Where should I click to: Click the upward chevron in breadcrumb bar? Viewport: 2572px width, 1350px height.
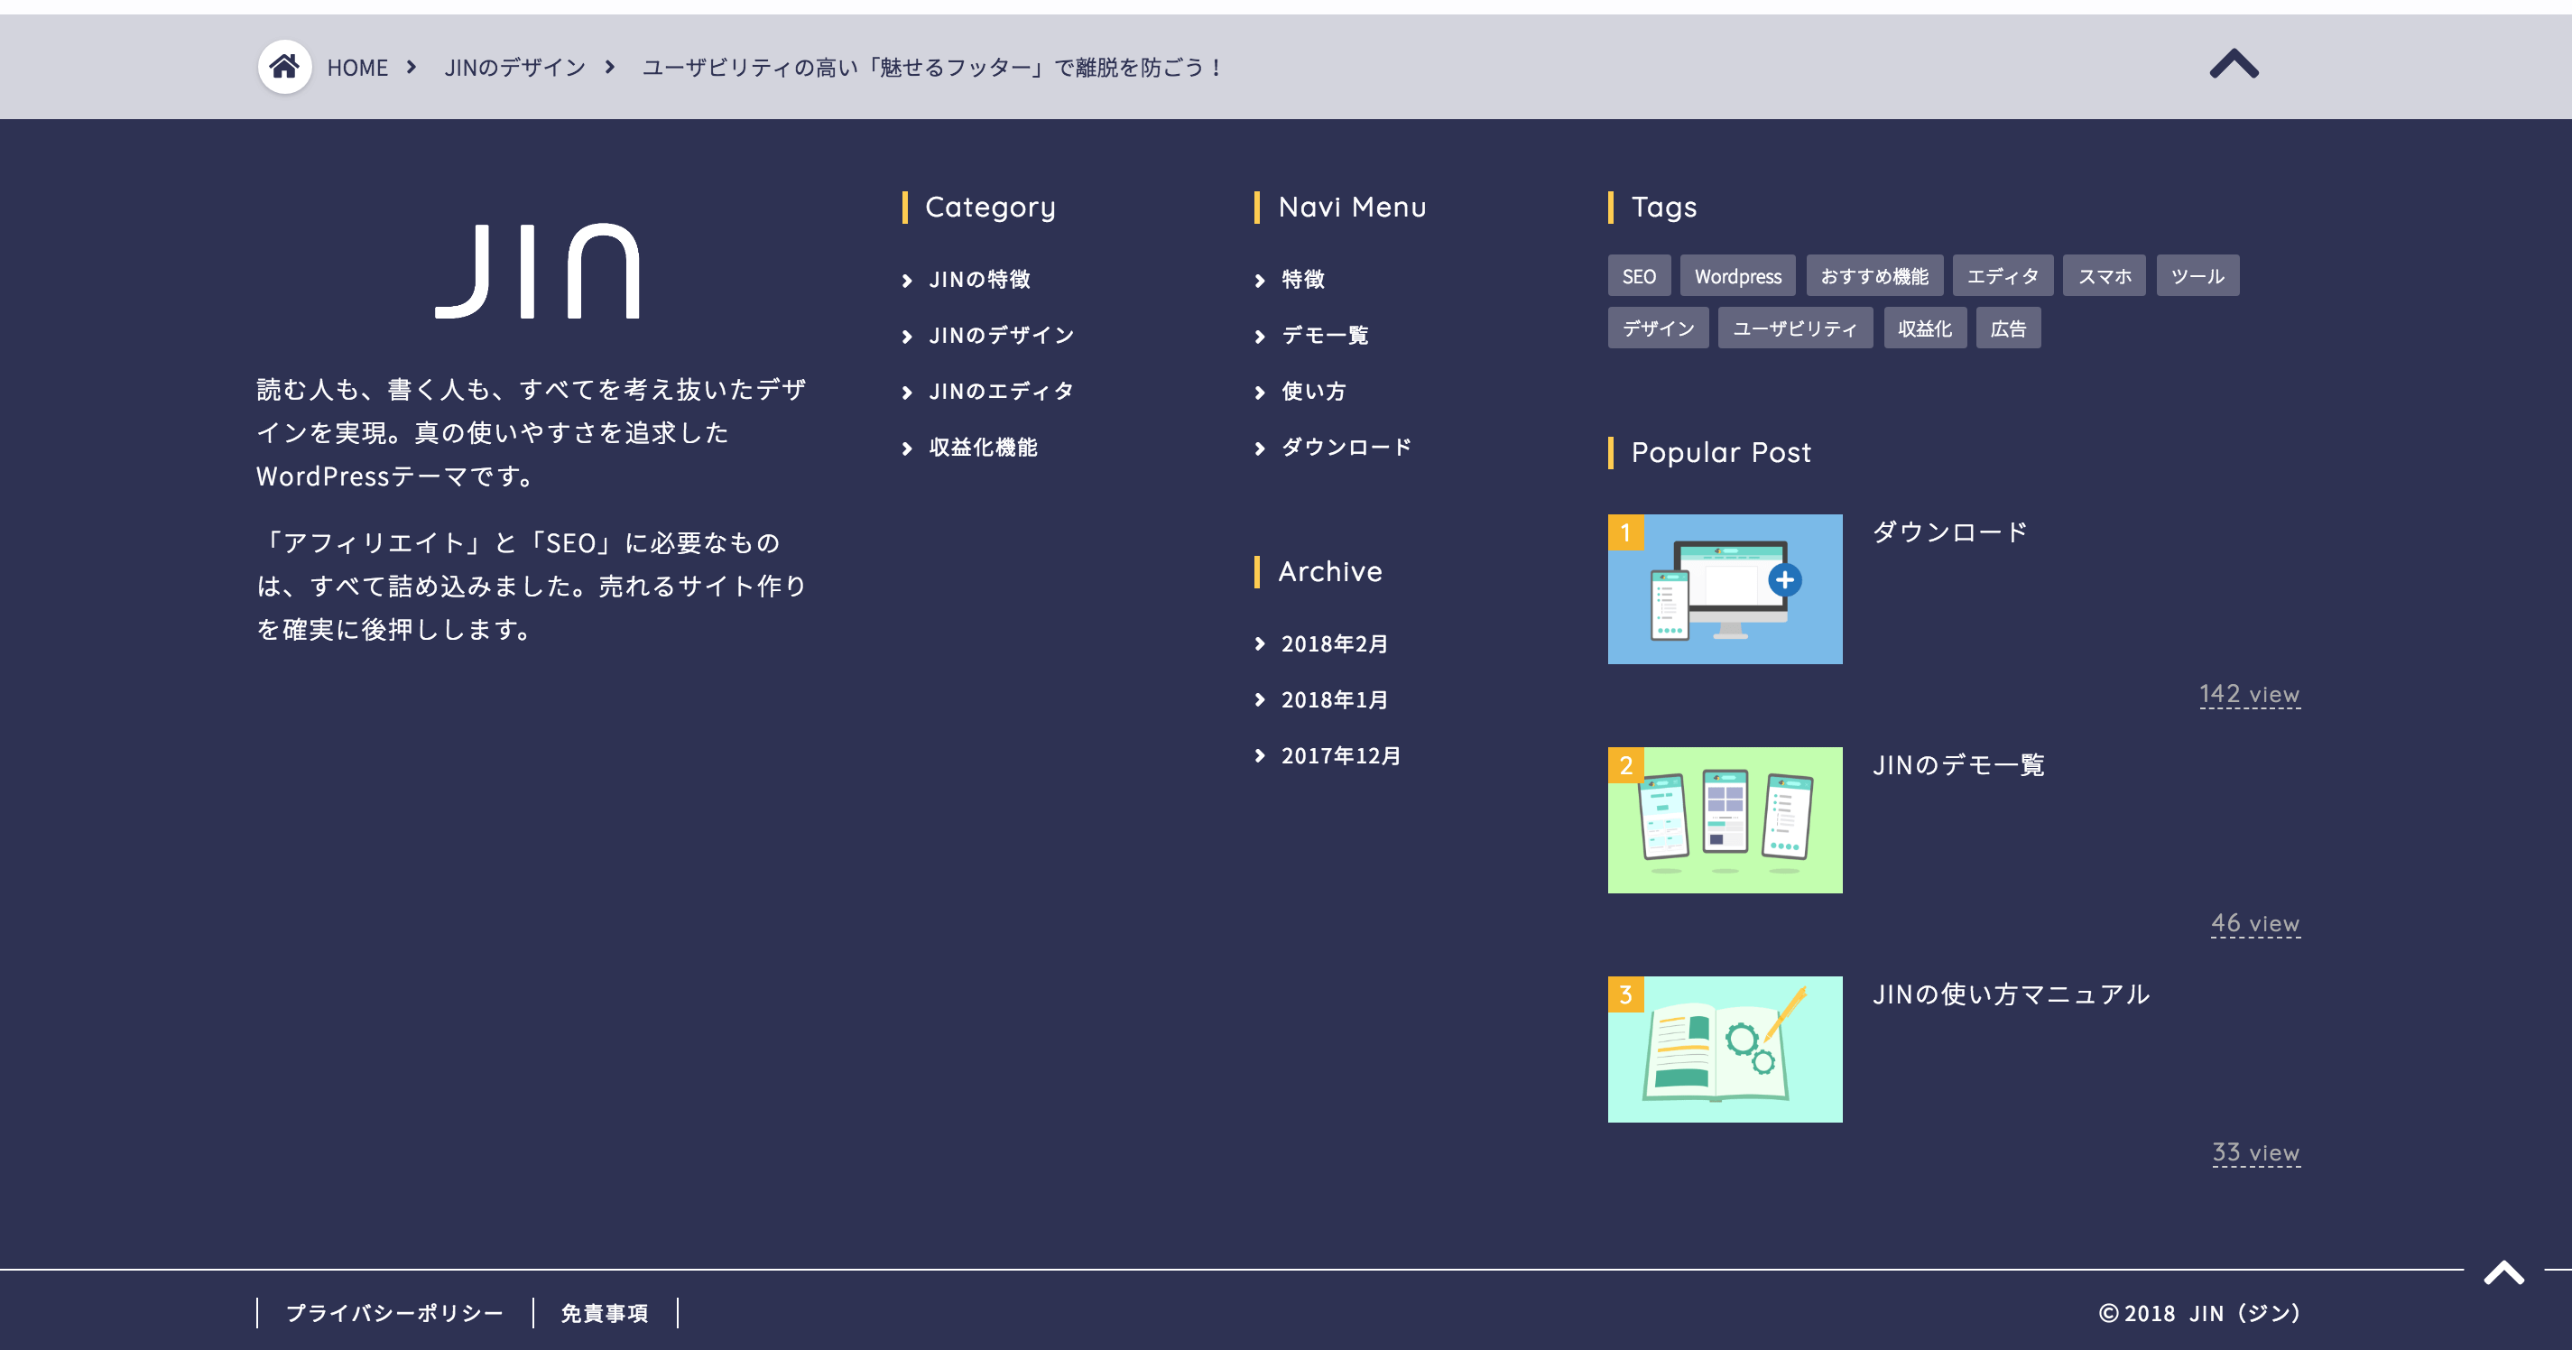click(x=2234, y=65)
